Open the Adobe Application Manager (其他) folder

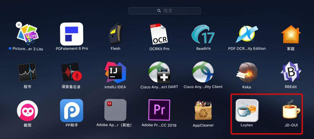tap(115, 110)
